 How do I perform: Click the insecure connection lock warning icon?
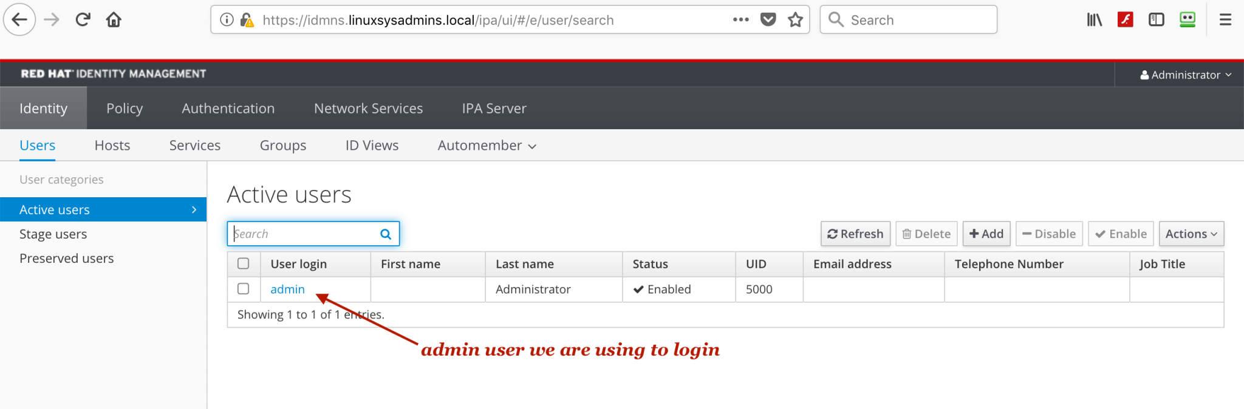click(247, 20)
